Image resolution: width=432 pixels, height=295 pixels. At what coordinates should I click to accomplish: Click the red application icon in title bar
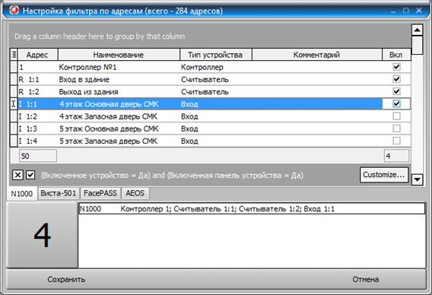click(14, 10)
